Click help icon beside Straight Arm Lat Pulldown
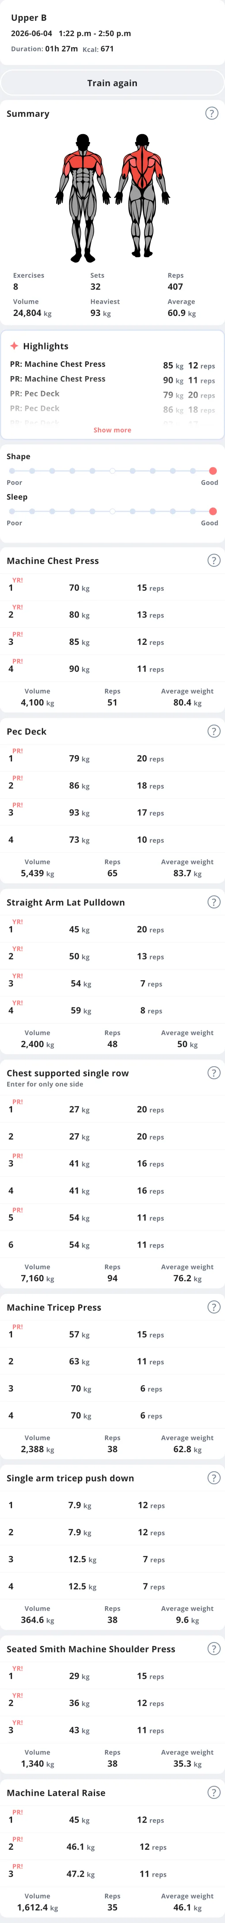 click(x=214, y=902)
